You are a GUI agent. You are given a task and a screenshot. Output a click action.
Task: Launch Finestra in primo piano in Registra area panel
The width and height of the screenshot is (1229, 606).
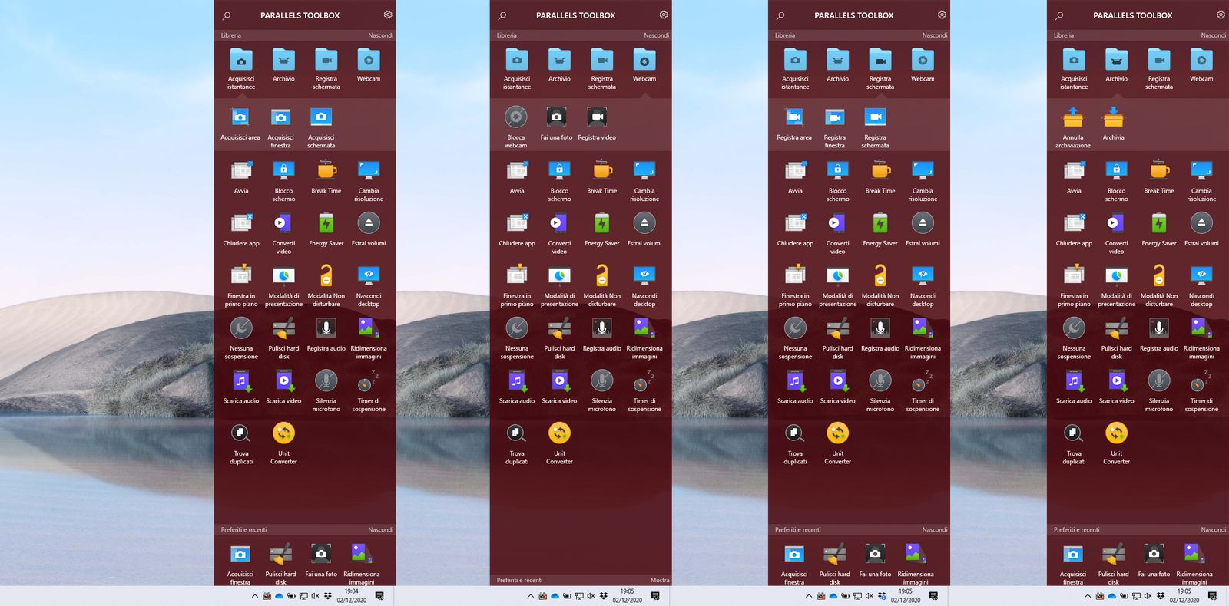click(795, 286)
